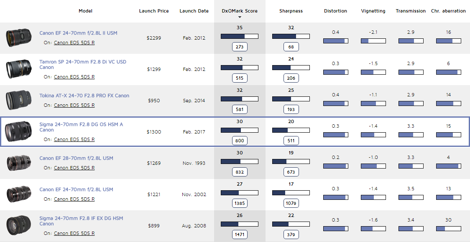This screenshot has width=470, height=242.
Task: Click the DxOMark score bar for Tamron lens
Action: (x=239, y=68)
